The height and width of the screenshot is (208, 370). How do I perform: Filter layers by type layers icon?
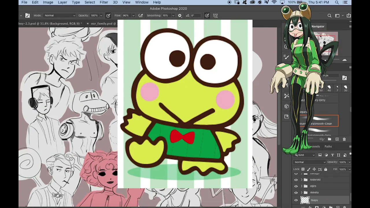pyautogui.click(x=332, y=155)
